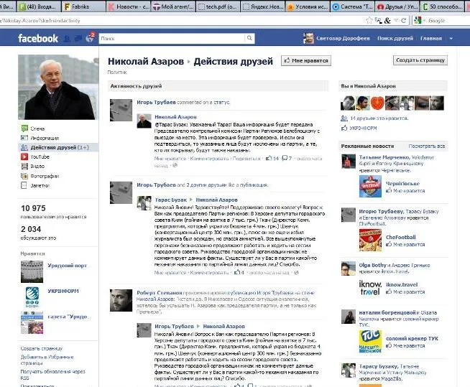
Task: Open Урядовий портал liked page link
Action: pyautogui.click(x=67, y=266)
